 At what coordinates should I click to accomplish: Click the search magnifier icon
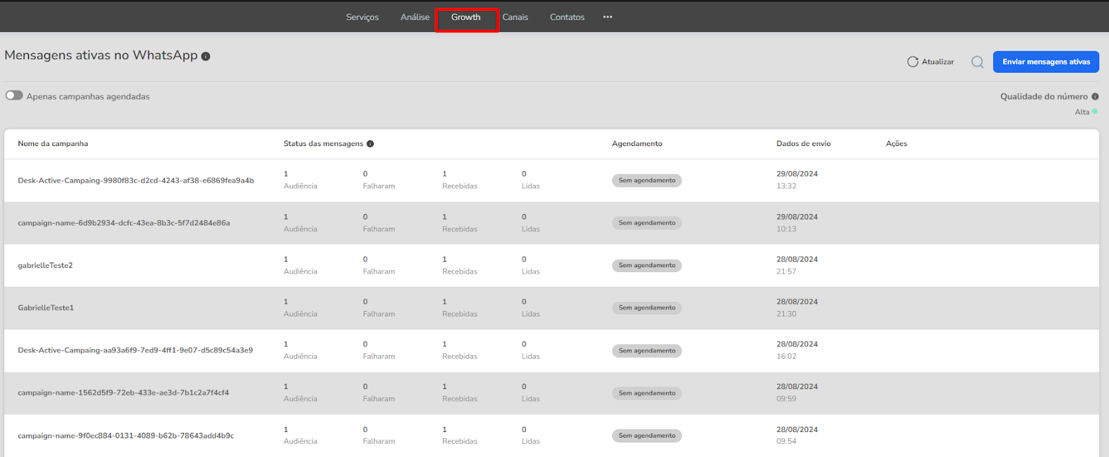977,62
